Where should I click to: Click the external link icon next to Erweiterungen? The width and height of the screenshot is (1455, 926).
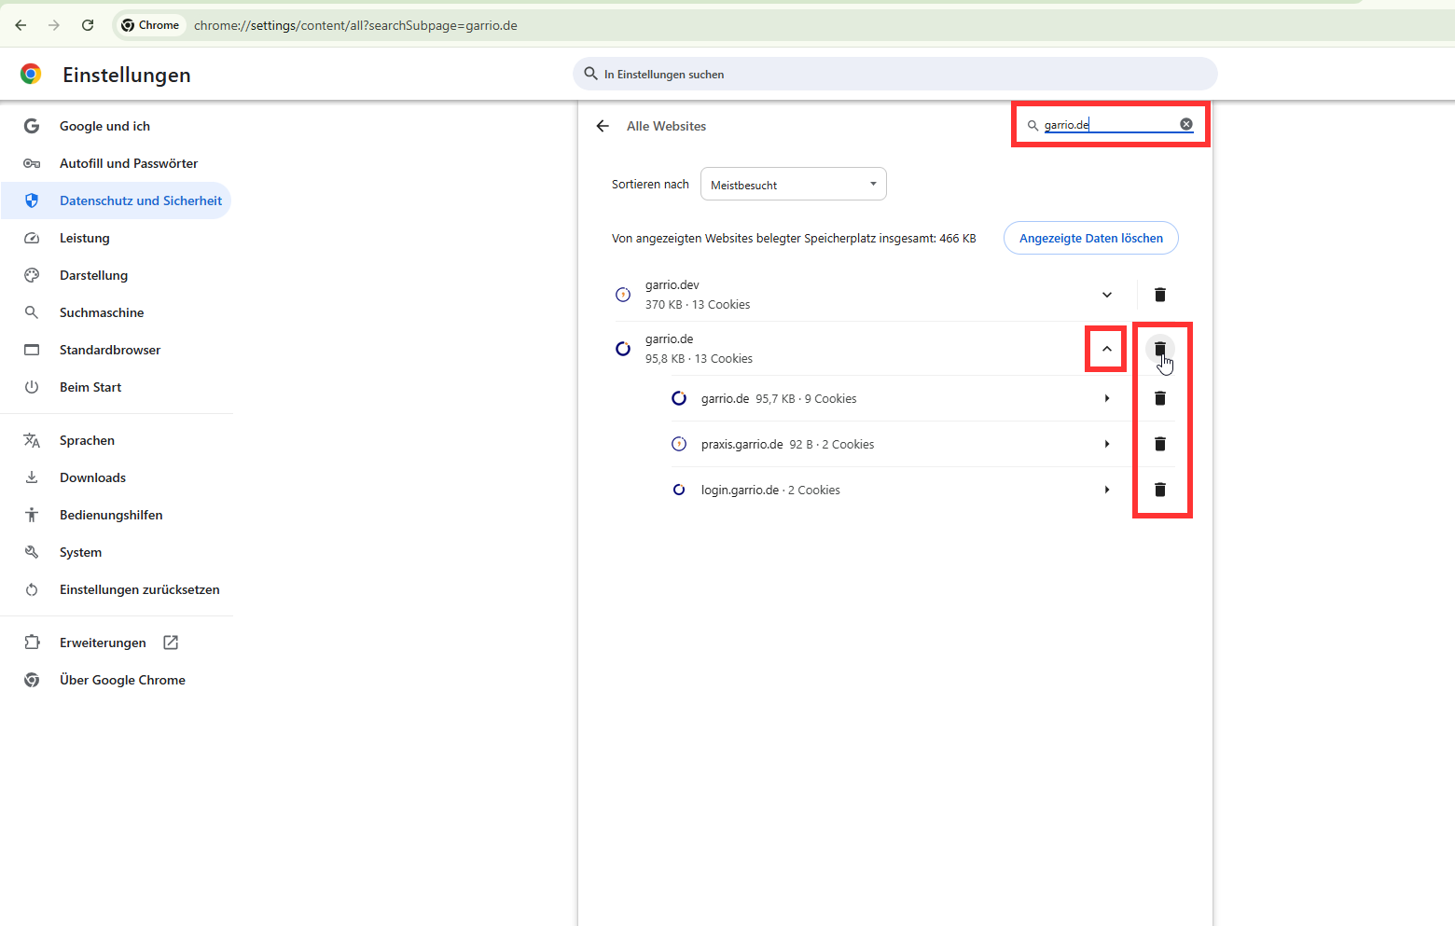coord(171,643)
